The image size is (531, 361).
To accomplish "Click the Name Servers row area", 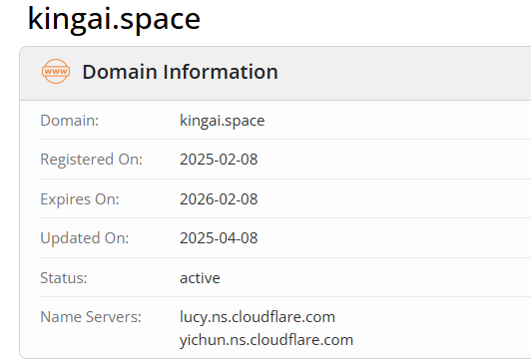I will 285,327.
